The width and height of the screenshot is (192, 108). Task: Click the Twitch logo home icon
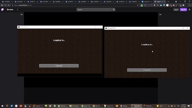tap(2, 10)
